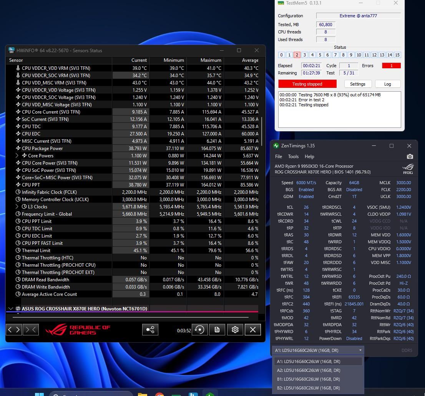
Task: Click HWiNFO app icon in title bar
Action: coord(12,50)
